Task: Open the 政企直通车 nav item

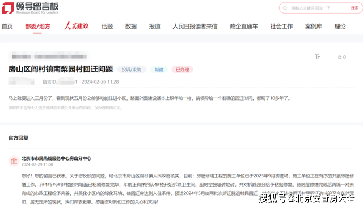Action: pyautogui.click(x=244, y=27)
